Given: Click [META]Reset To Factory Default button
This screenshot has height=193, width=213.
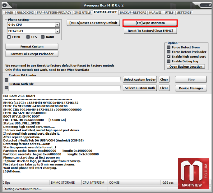Looking at the screenshot, I should pyautogui.click(x=93, y=23).
